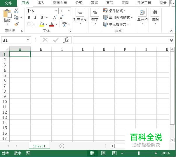The width and height of the screenshot is (176, 157).
Task: Click the Select All corner triangle
Action: 7,49
